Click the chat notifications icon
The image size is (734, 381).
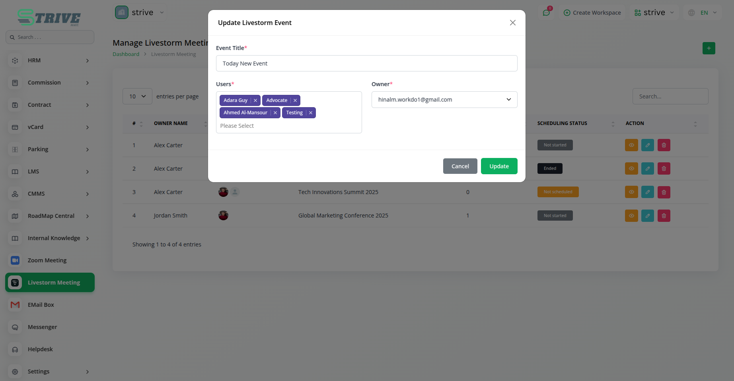coord(546,13)
